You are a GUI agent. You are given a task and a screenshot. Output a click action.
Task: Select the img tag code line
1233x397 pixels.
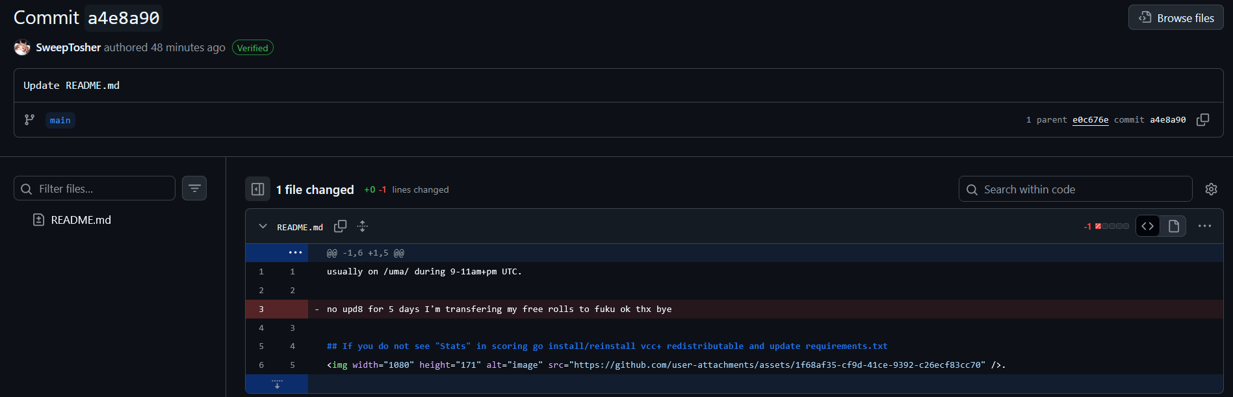[x=666, y=365]
